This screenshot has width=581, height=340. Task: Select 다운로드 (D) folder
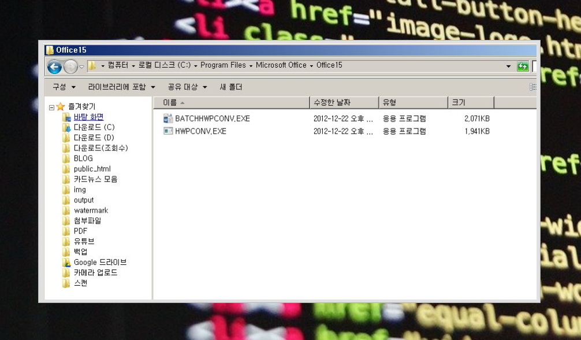(94, 138)
